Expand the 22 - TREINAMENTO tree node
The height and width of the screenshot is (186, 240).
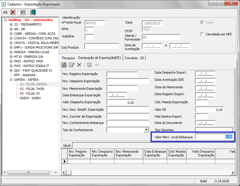[x=11, y=24]
